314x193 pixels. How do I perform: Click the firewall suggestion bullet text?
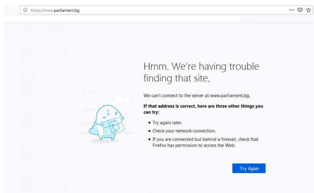click(x=205, y=139)
